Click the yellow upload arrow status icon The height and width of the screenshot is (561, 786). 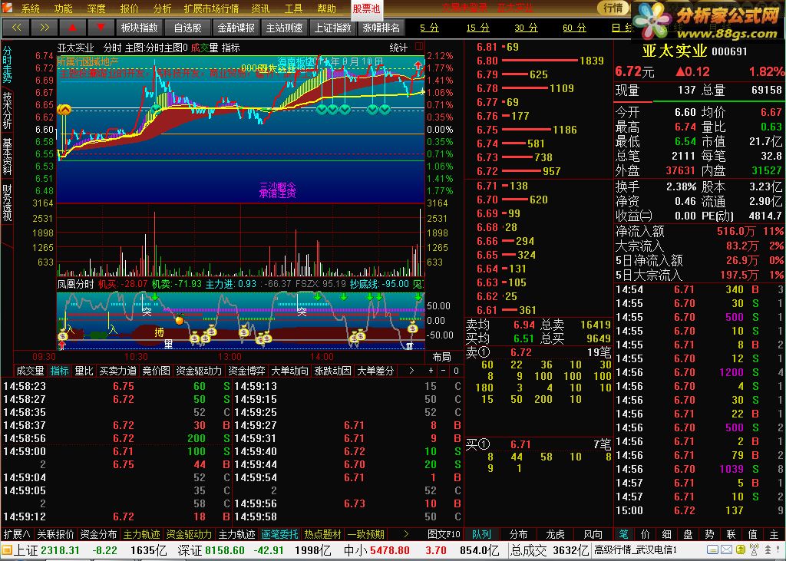[x=741, y=549]
